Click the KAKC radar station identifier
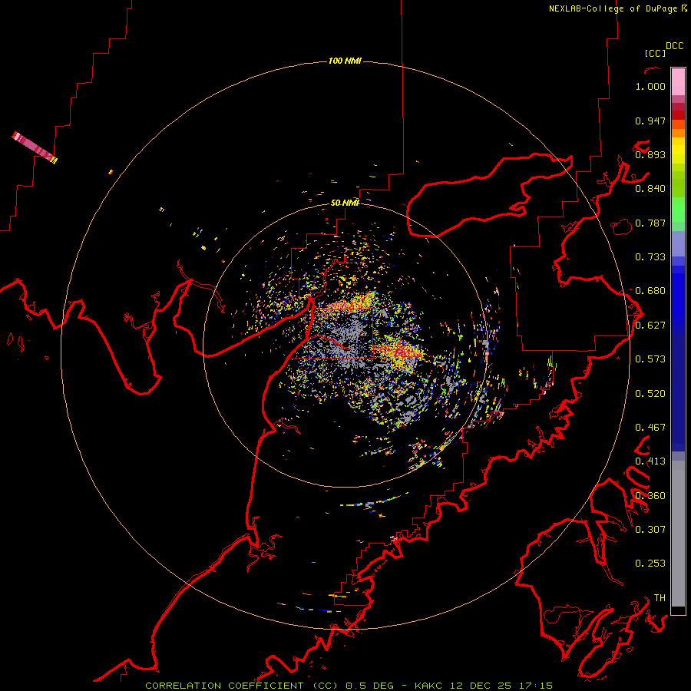Image resolution: width=691 pixels, height=691 pixels. tap(430, 686)
